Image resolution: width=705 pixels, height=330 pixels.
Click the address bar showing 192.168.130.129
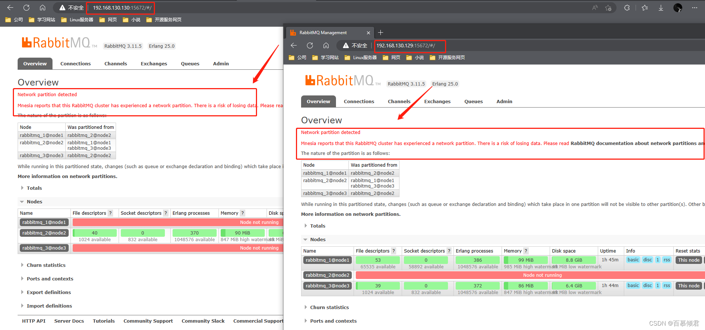click(406, 46)
